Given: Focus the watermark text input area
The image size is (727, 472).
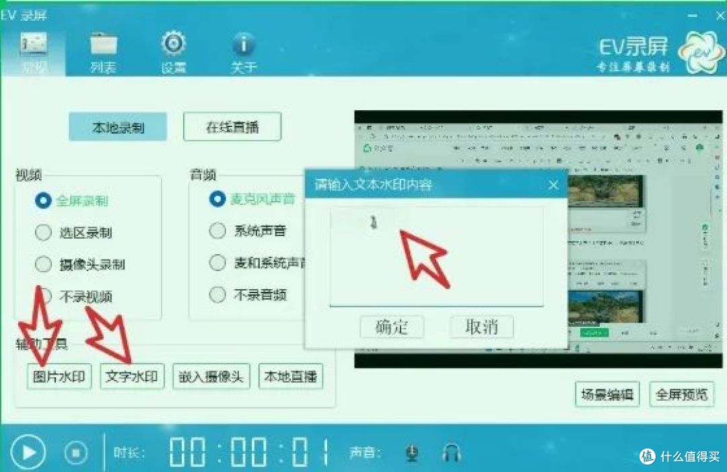Looking at the screenshot, I should click(x=436, y=257).
